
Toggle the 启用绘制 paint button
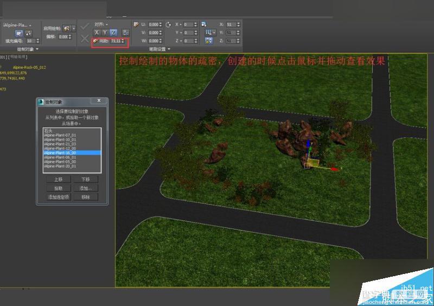tap(67, 28)
